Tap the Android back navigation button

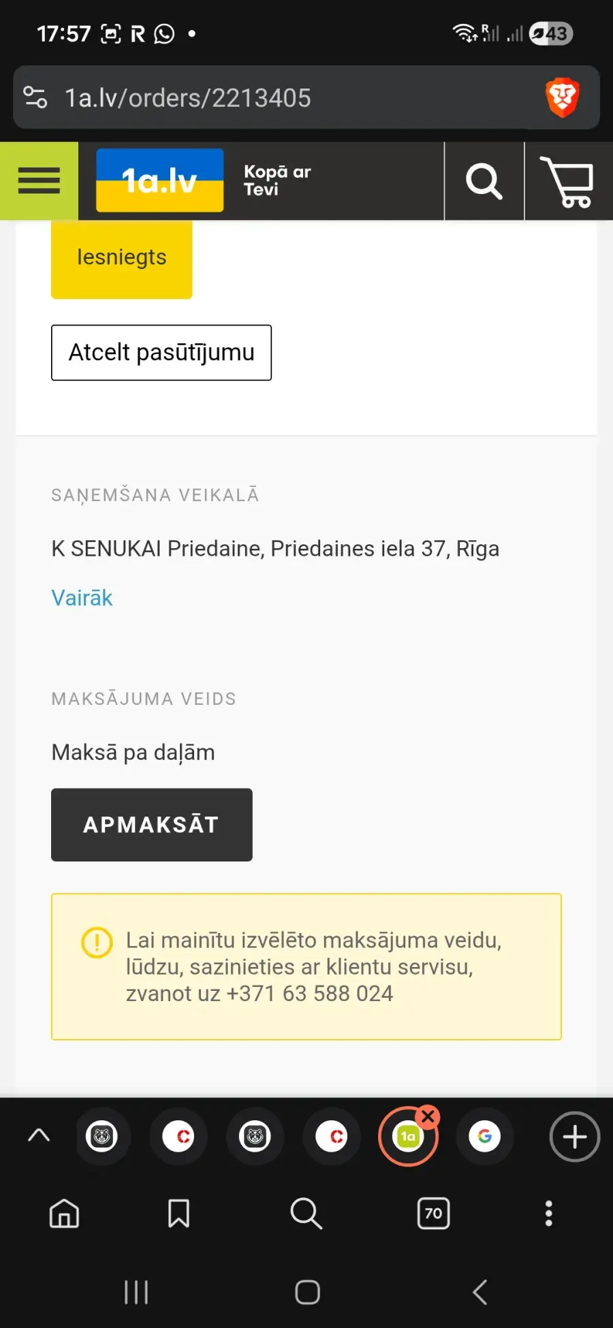click(480, 1292)
